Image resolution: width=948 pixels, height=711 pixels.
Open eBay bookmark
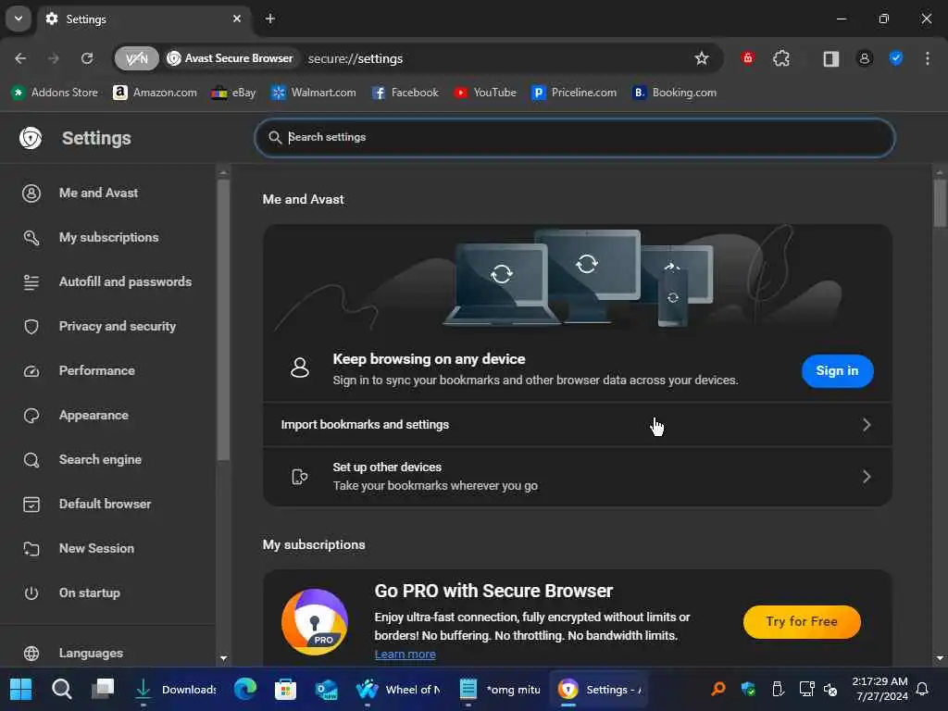tap(233, 93)
